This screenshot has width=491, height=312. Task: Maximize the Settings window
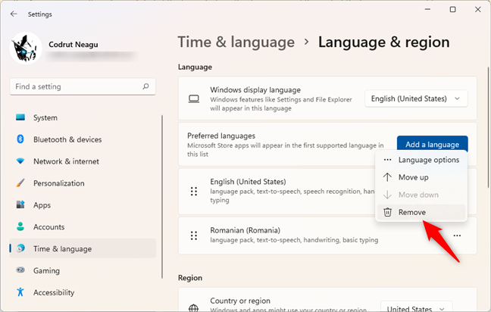pyautogui.click(x=452, y=9)
